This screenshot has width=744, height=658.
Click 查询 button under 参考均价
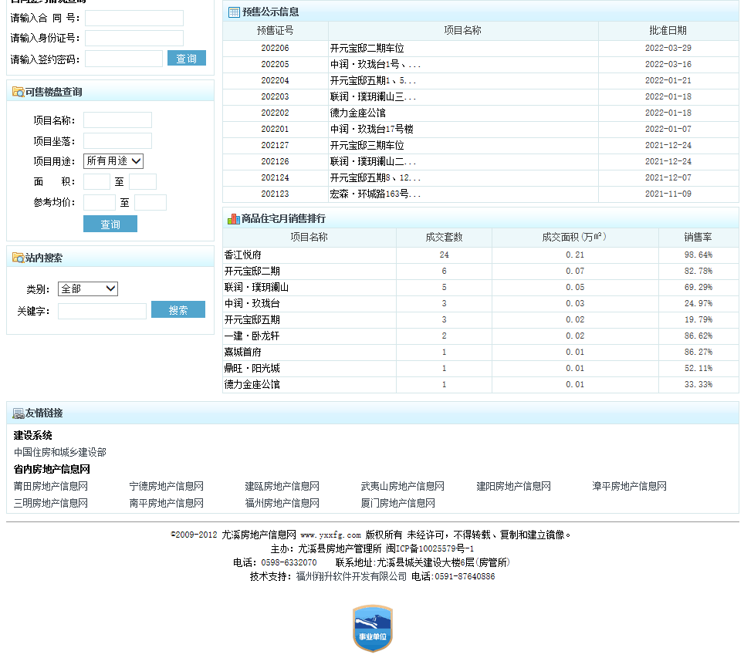(x=110, y=224)
